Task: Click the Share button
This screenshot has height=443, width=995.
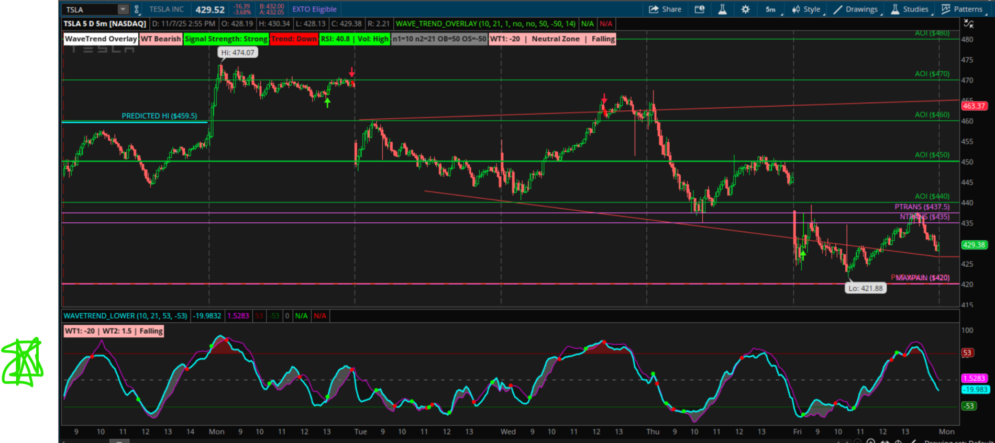Action: click(666, 9)
